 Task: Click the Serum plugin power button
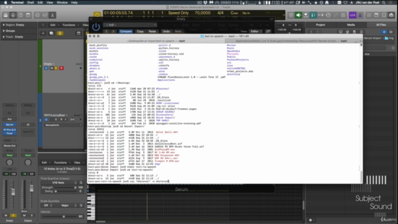[x=96, y=27]
